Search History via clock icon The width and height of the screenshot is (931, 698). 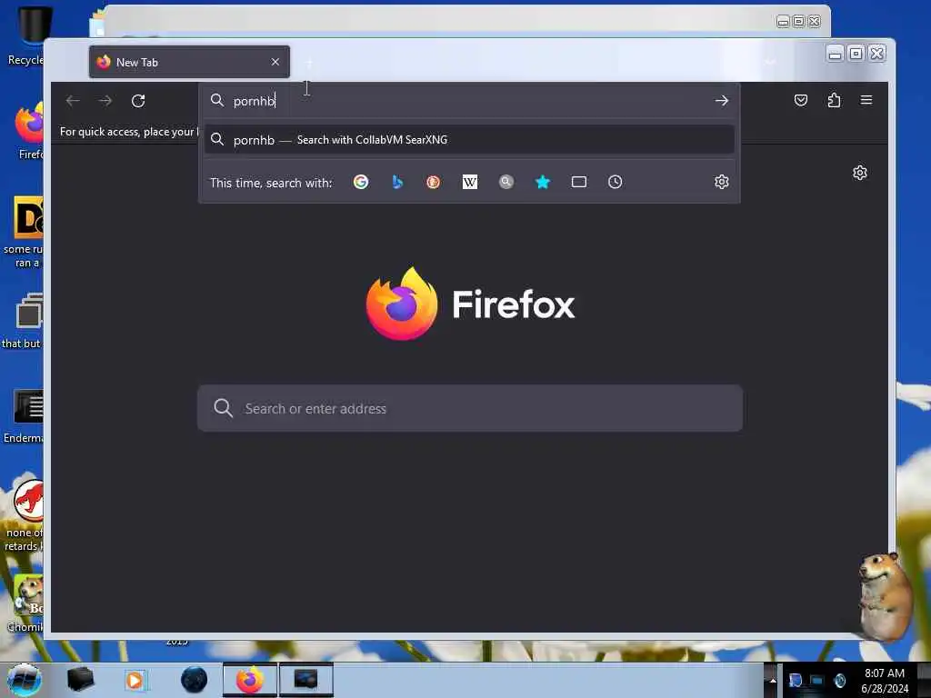point(616,182)
